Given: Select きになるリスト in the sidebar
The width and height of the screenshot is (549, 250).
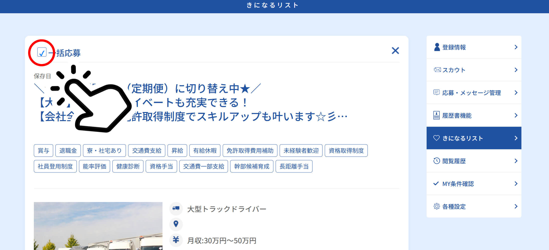Looking at the screenshot, I should (x=474, y=138).
